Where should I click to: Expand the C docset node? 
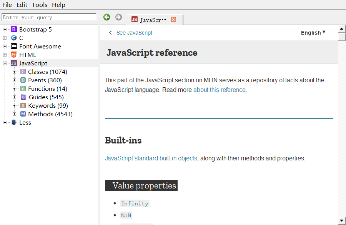pyautogui.click(x=5, y=38)
